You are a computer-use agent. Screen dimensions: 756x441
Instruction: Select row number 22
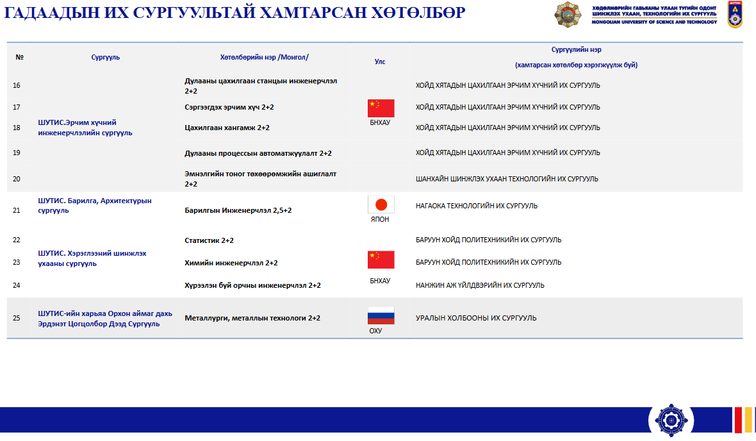[x=17, y=240]
